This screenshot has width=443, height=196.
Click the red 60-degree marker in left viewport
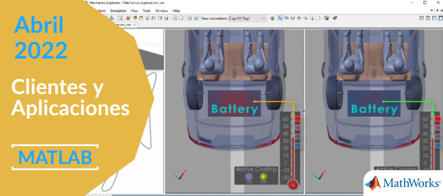click(298, 119)
